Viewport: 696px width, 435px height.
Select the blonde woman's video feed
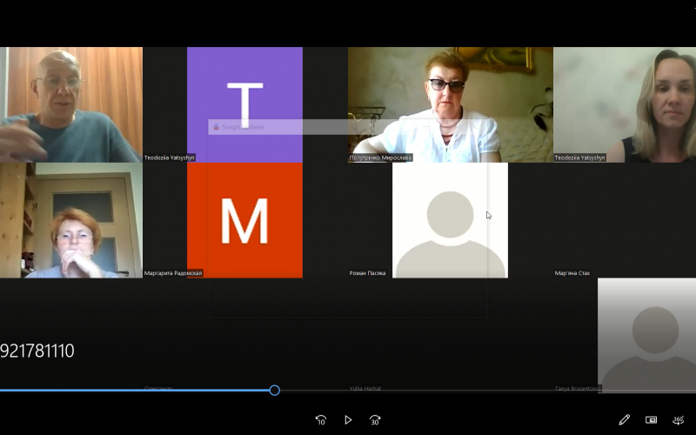tap(625, 104)
